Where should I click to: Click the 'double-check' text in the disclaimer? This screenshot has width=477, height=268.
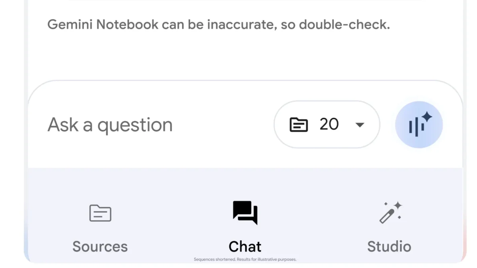click(x=344, y=25)
